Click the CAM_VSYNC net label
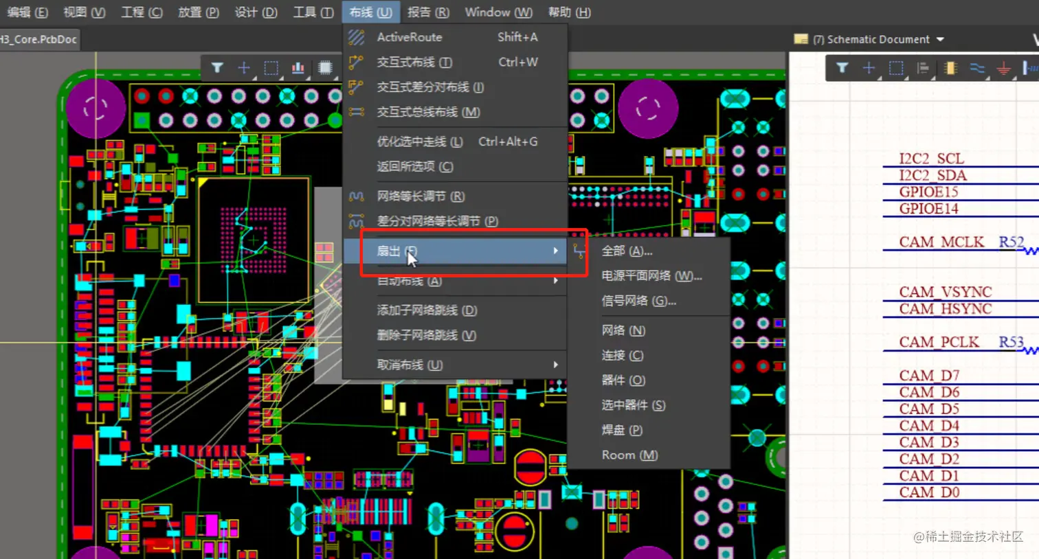Viewport: 1039px width, 559px height. coord(946,292)
